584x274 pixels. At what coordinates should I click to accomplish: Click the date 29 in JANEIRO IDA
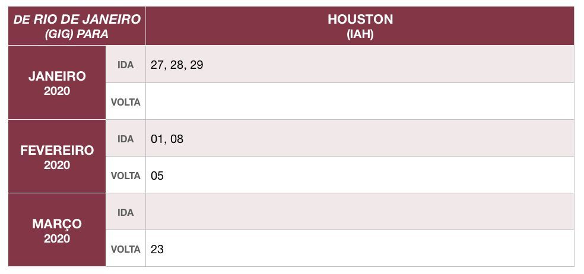pyautogui.click(x=196, y=65)
